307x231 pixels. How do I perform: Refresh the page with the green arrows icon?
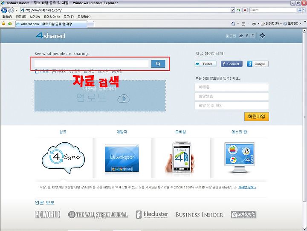(238, 10)
